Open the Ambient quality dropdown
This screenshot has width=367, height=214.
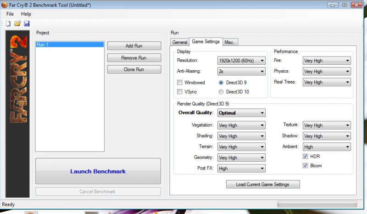[327, 147]
